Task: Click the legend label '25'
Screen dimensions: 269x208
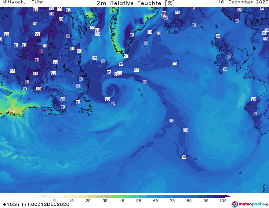Action: coord(88,201)
